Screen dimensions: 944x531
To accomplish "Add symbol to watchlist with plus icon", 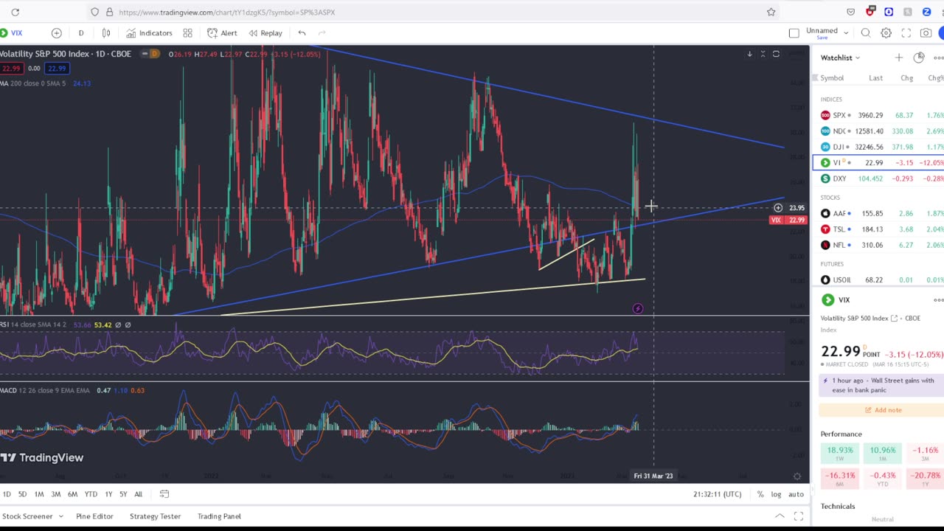I will click(898, 58).
